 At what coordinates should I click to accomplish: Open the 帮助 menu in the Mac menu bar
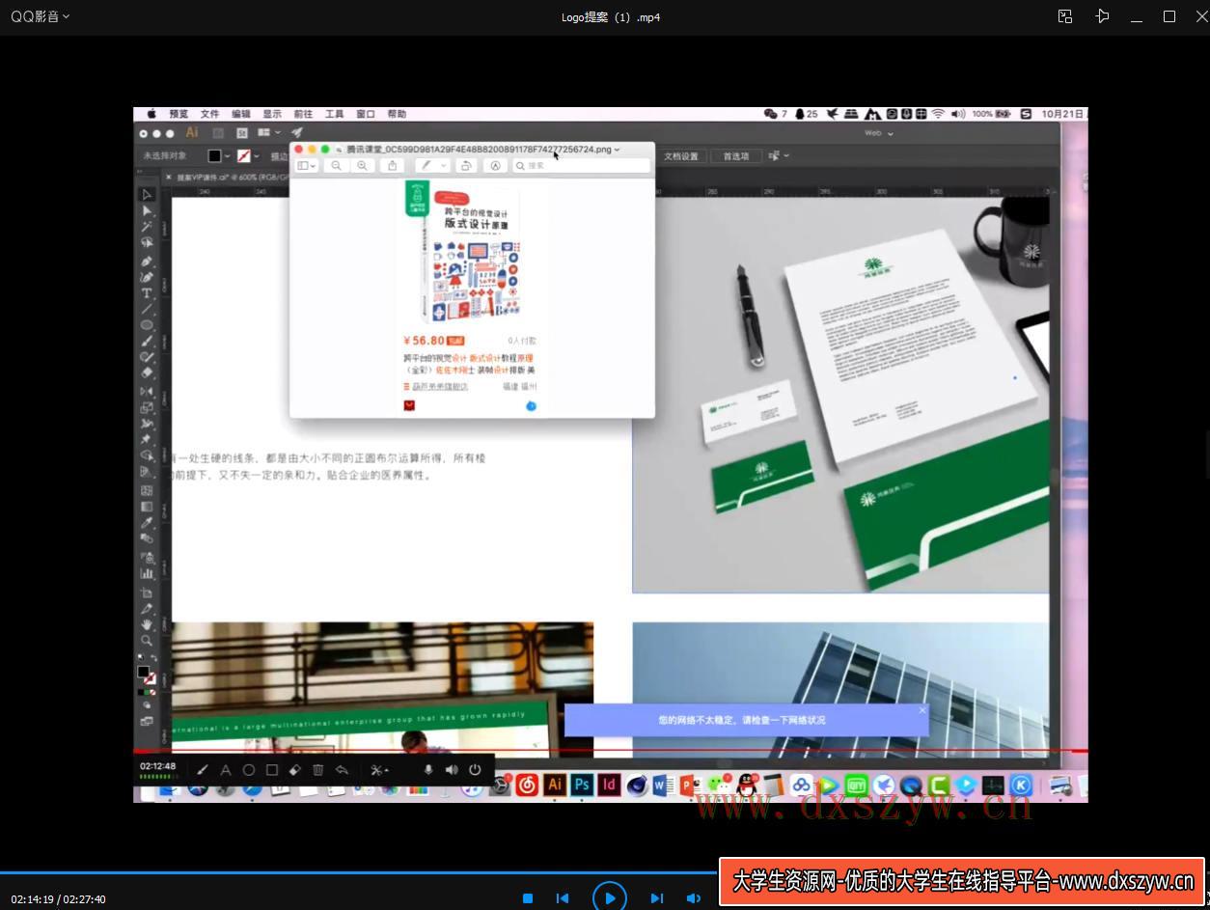pyautogui.click(x=397, y=114)
